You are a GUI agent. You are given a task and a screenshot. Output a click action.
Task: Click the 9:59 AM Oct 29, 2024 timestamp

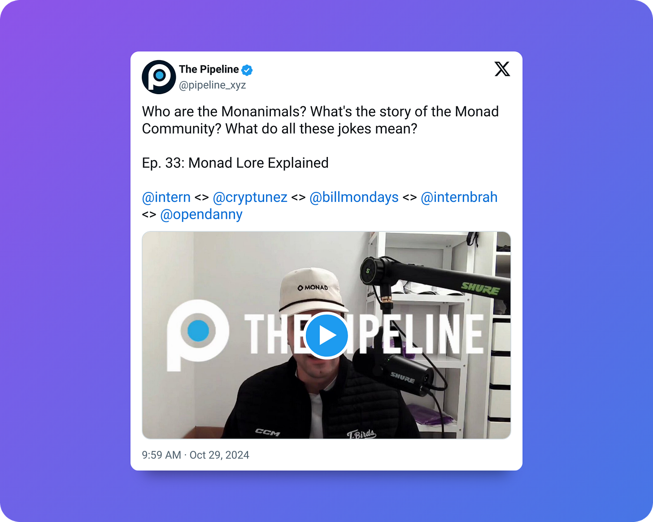pyautogui.click(x=196, y=455)
